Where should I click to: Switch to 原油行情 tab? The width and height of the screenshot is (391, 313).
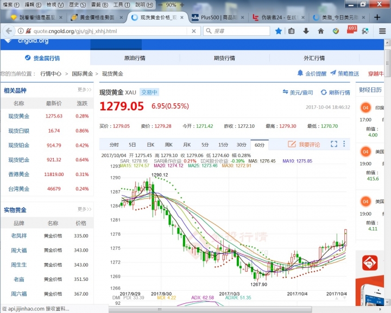(134, 58)
